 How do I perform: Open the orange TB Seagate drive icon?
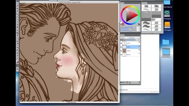pos(167,25)
